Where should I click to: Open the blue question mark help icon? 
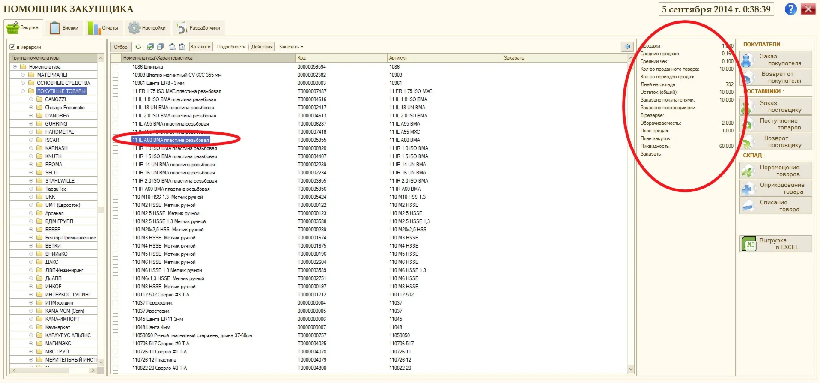[790, 9]
